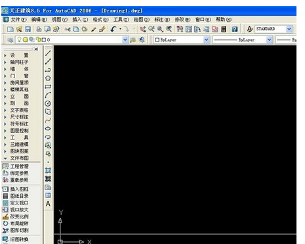Open the 绘图 menu

coord(142,20)
